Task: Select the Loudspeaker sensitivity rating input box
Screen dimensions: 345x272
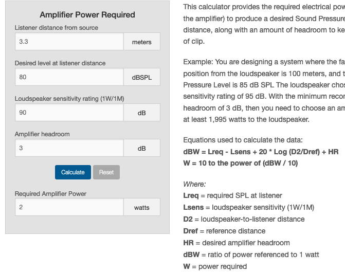Action: point(69,113)
